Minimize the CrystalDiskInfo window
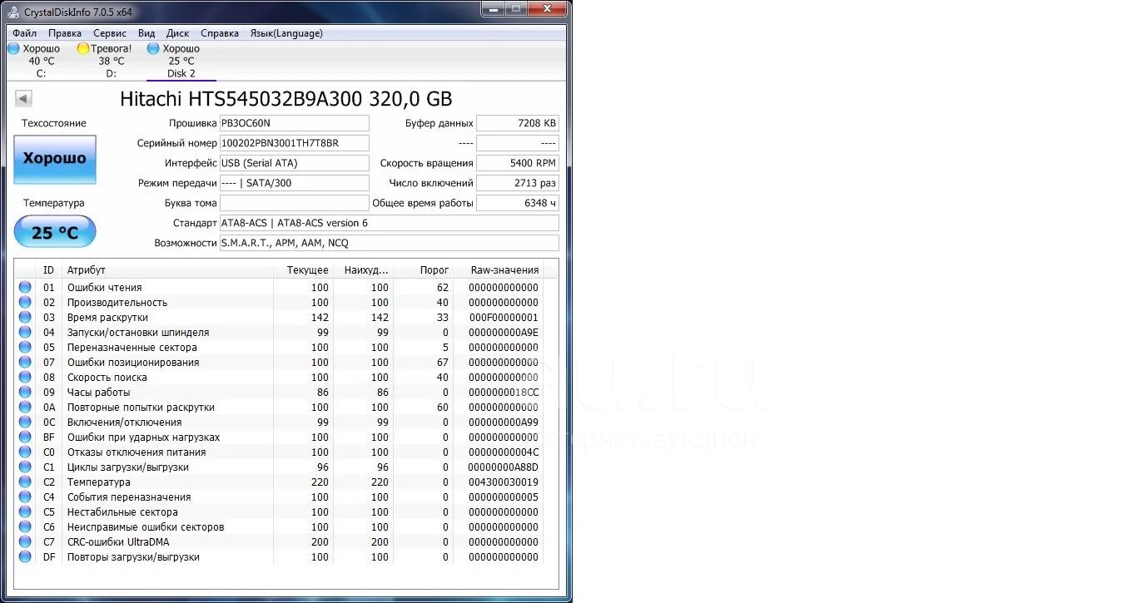 (x=494, y=8)
